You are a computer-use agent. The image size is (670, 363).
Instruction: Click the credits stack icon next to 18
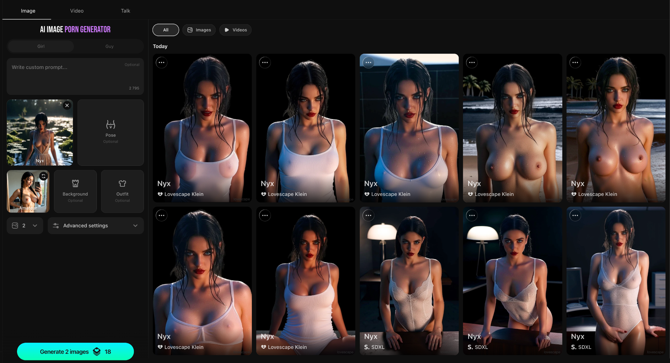click(97, 352)
